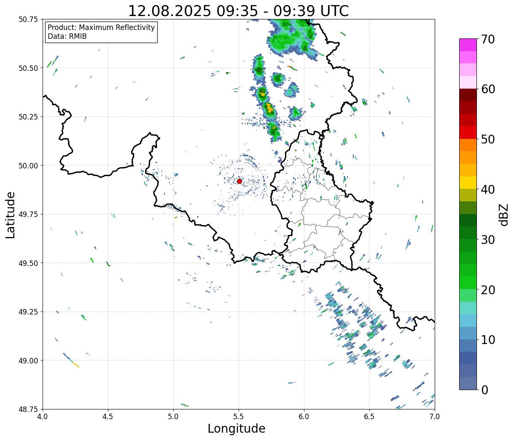The width and height of the screenshot is (514, 439).
Task: Click the 30 tick label on colorbar
Action: point(488,240)
